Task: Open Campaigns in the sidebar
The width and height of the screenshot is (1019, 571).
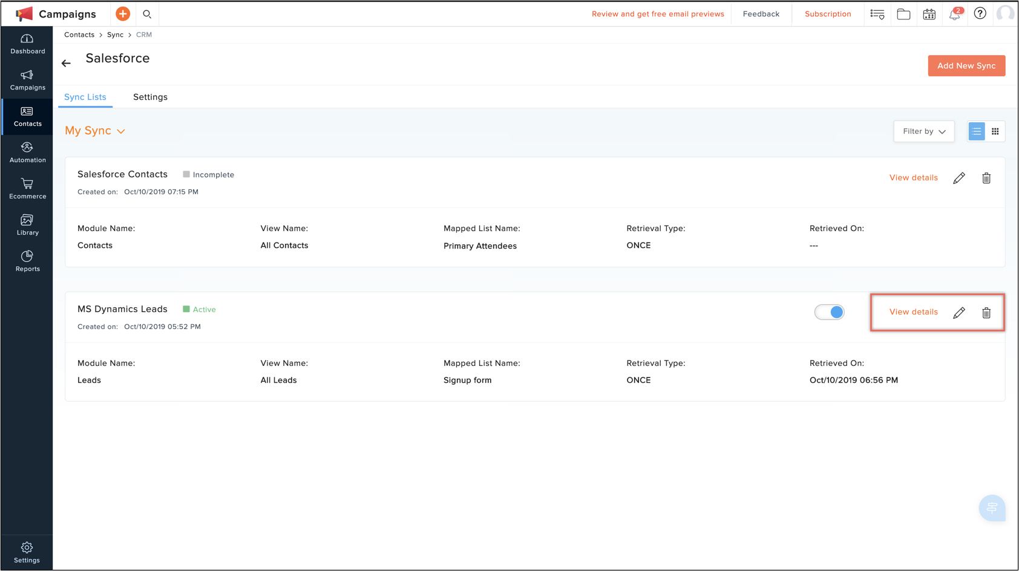Action: pyautogui.click(x=27, y=80)
